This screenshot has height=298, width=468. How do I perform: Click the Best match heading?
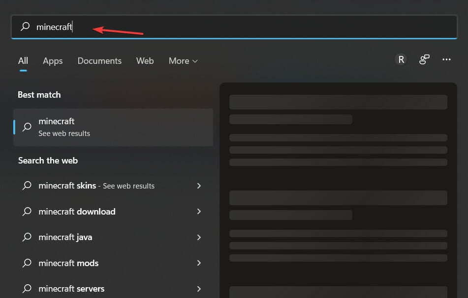point(39,95)
